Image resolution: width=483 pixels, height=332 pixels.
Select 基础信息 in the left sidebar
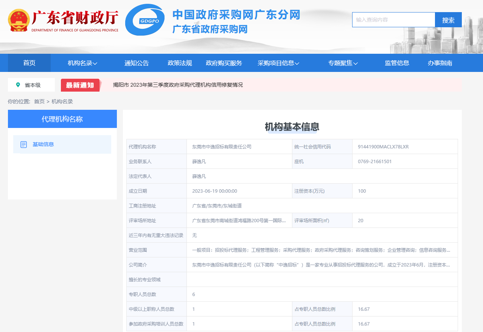43,144
